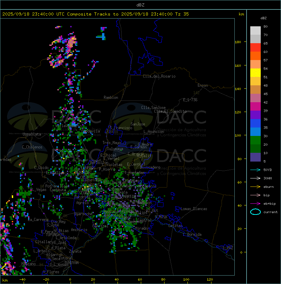Pick the light orange swatch between 57 and 54
Screen dimensions: 281x284
point(255,64)
